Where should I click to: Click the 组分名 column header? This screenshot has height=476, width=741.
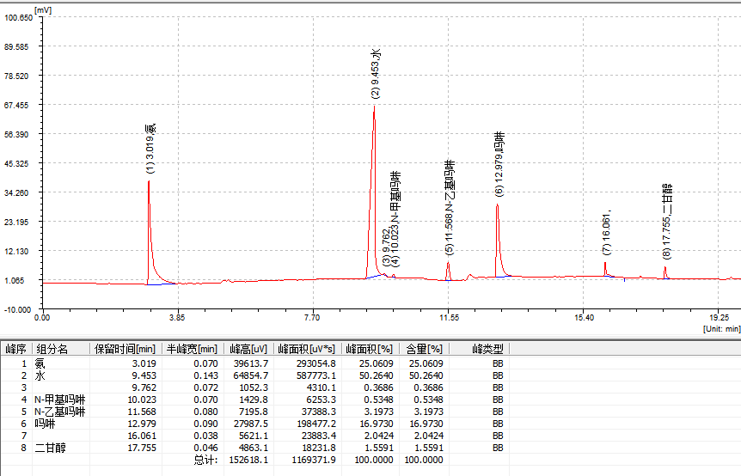[x=52, y=350]
